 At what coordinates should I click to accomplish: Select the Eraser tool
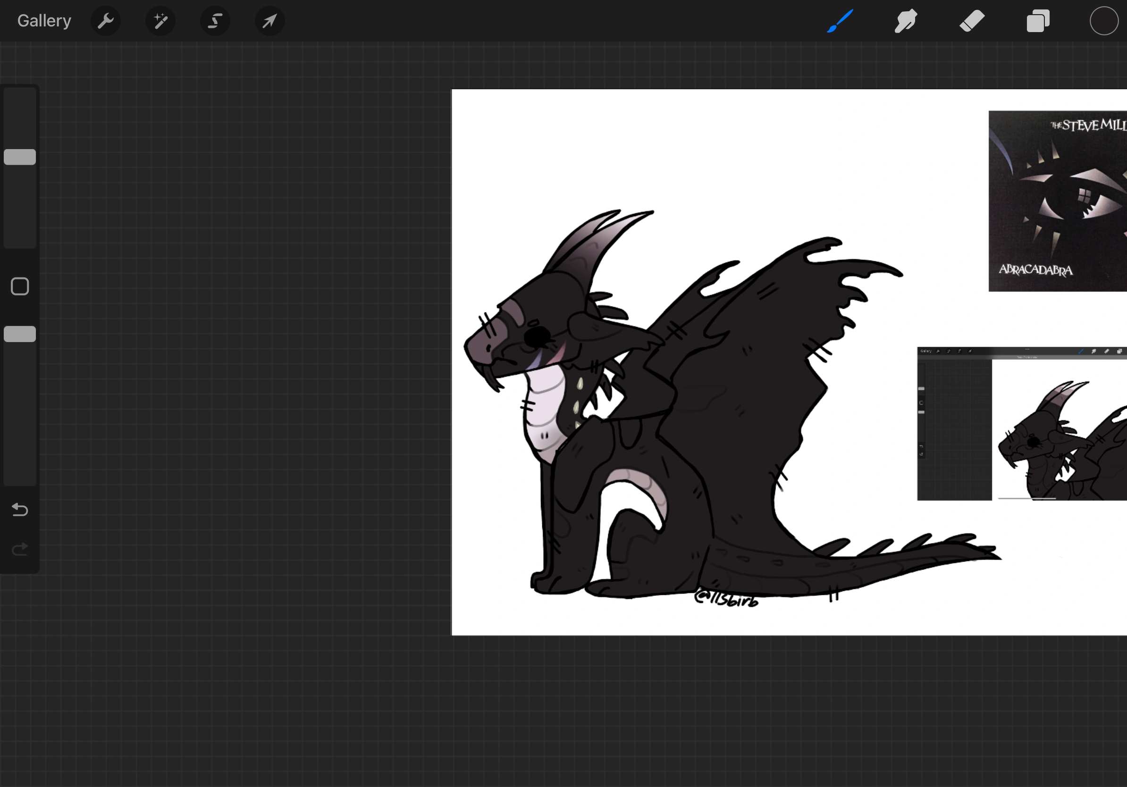[x=972, y=21]
